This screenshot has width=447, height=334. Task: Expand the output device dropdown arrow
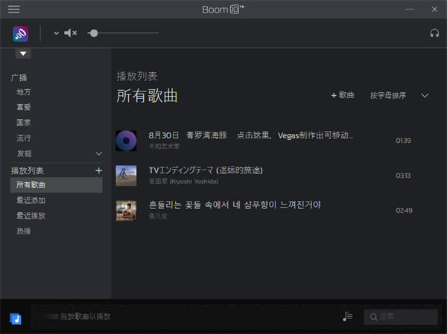(x=56, y=33)
